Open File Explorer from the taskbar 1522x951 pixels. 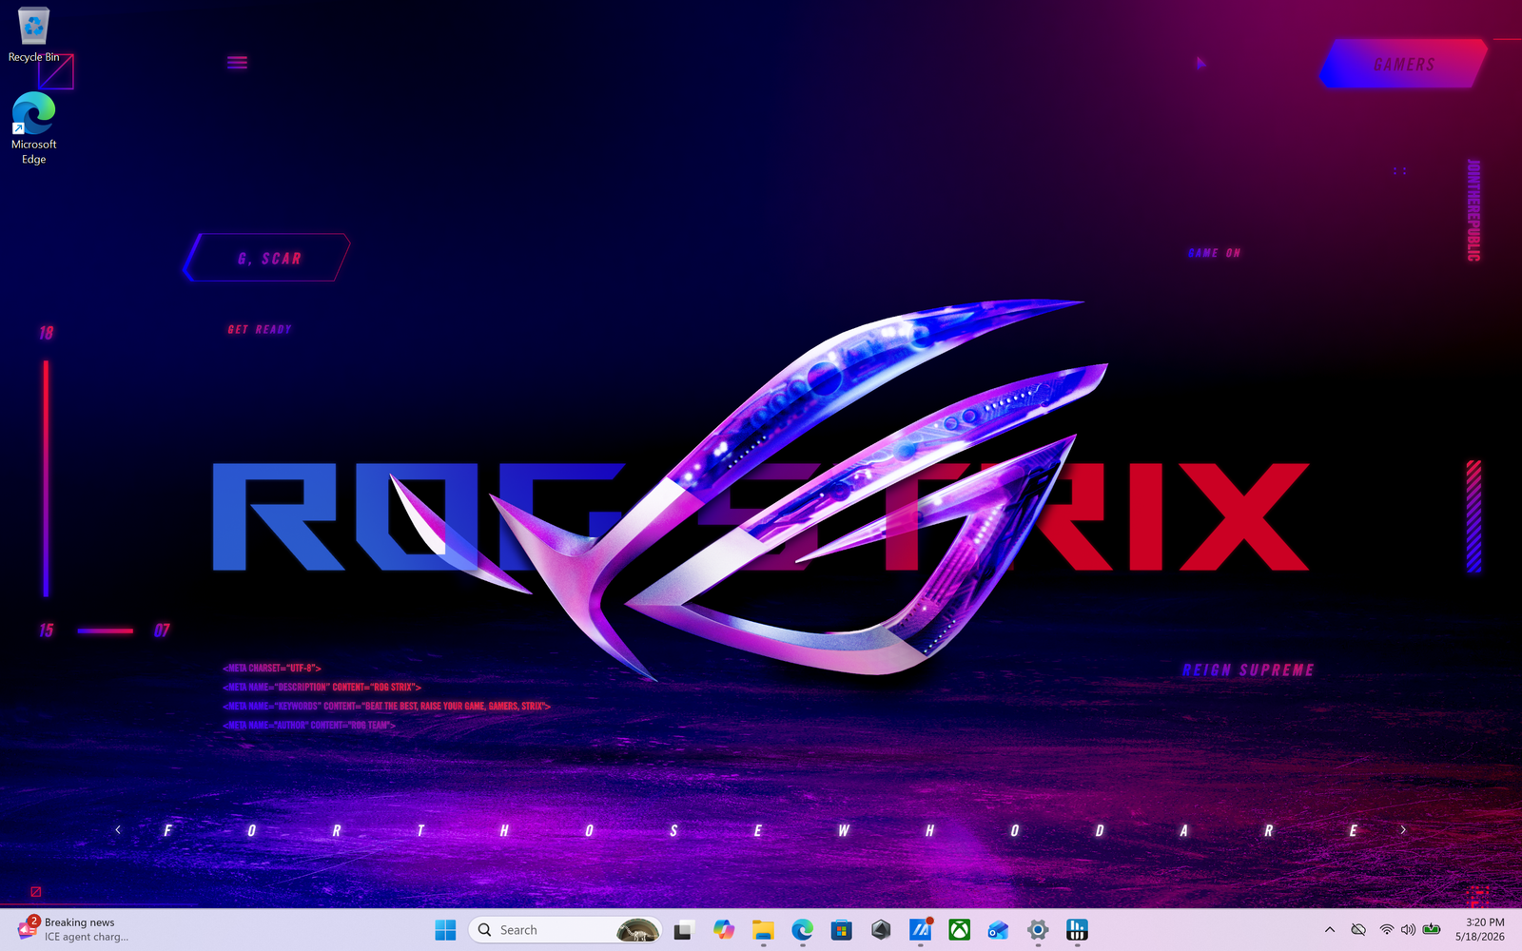pos(763,930)
